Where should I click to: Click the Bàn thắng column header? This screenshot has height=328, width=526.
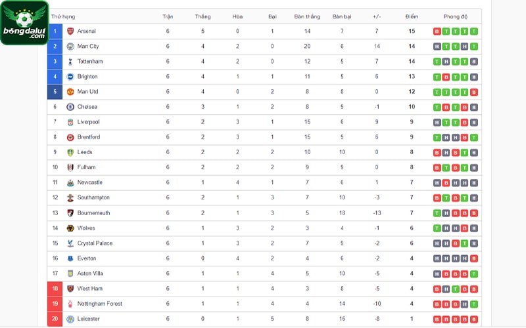pos(307,16)
